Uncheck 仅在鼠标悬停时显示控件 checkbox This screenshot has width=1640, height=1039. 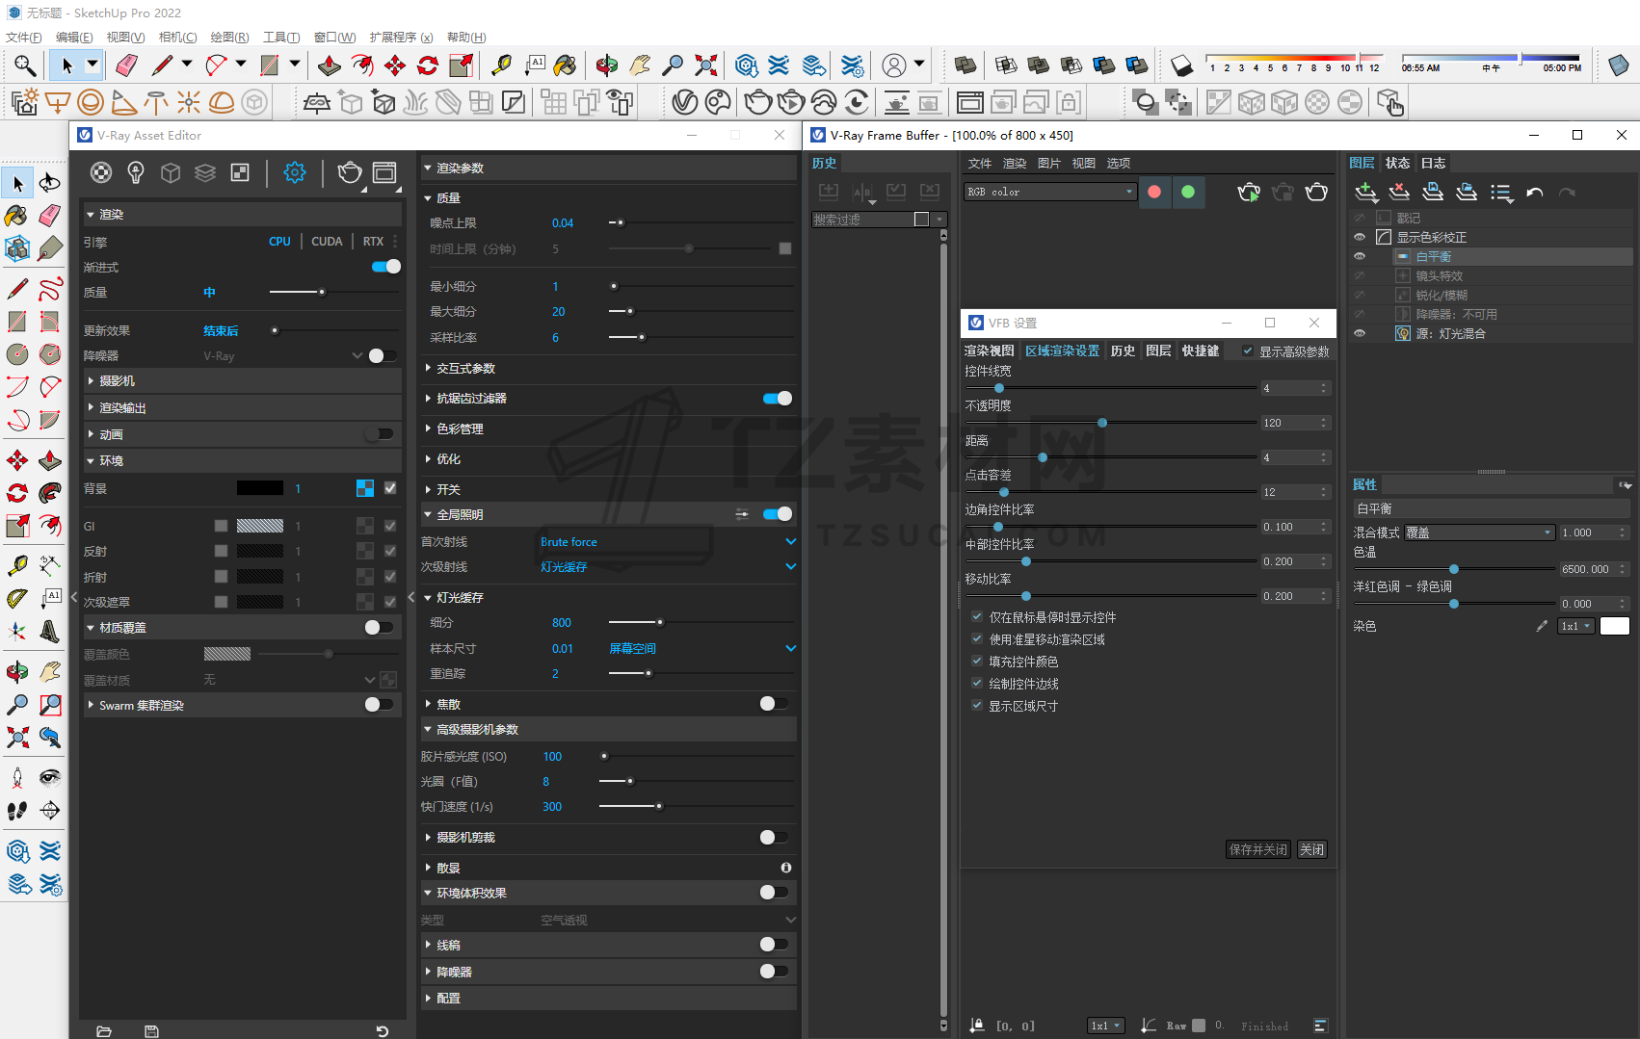pos(977,617)
